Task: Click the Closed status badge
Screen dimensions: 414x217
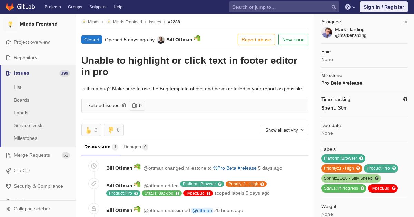Action: 92,40
